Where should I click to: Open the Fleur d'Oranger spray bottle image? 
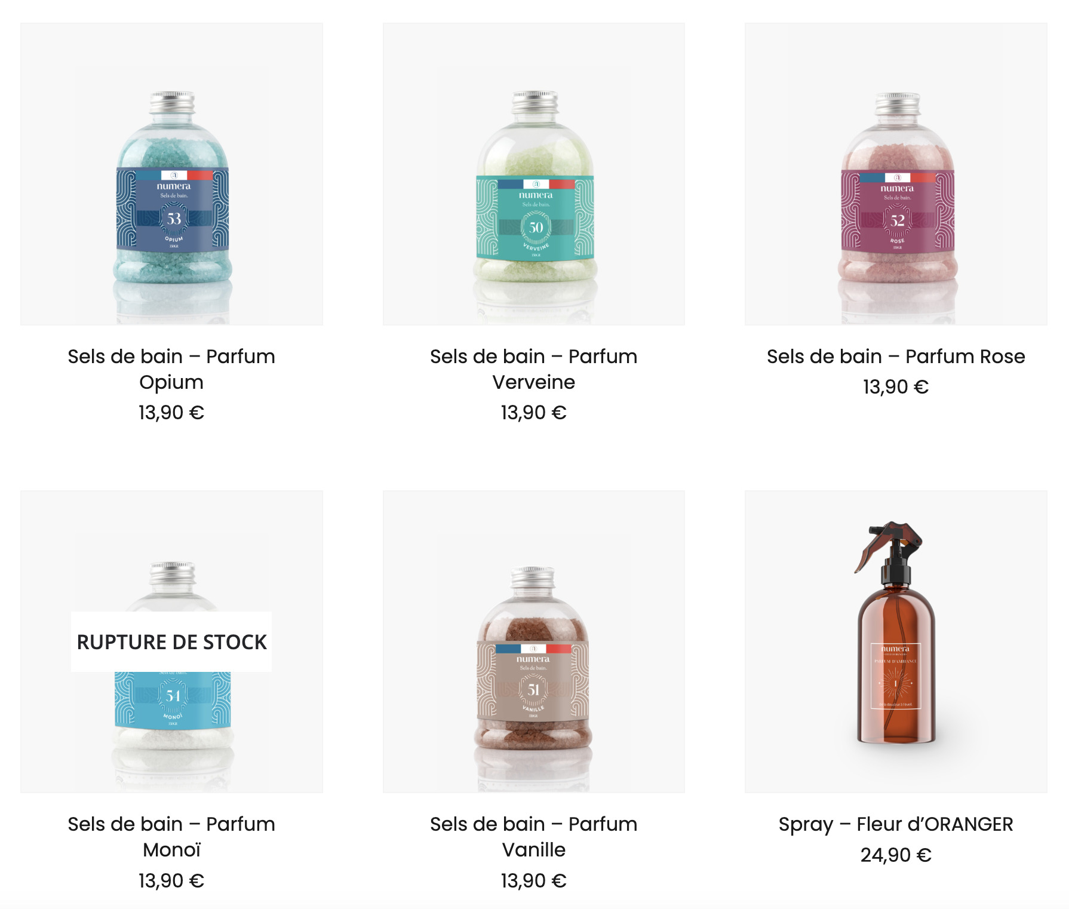coord(896,642)
